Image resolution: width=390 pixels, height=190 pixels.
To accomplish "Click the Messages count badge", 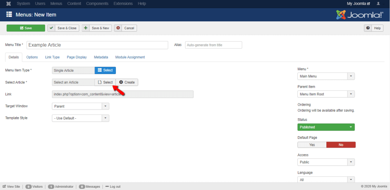I will click(82, 187).
